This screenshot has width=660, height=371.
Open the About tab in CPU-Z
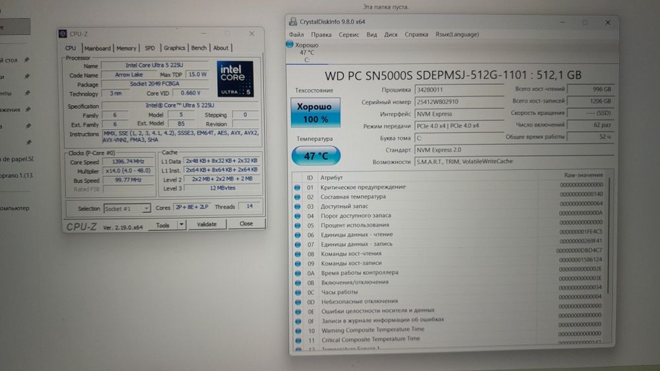[220, 48]
